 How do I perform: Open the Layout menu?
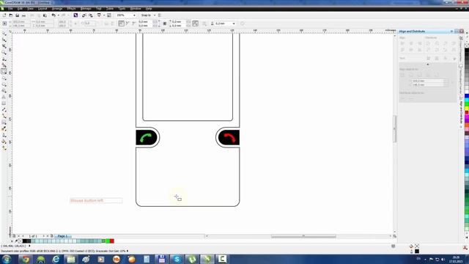coord(43,9)
